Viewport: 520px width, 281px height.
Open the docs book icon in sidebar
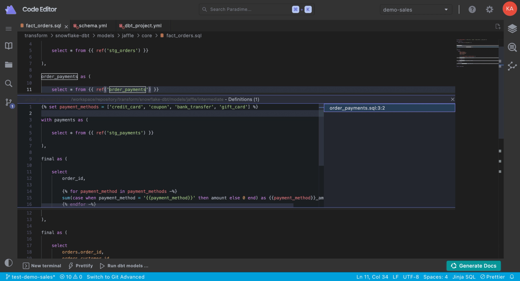tap(9, 46)
